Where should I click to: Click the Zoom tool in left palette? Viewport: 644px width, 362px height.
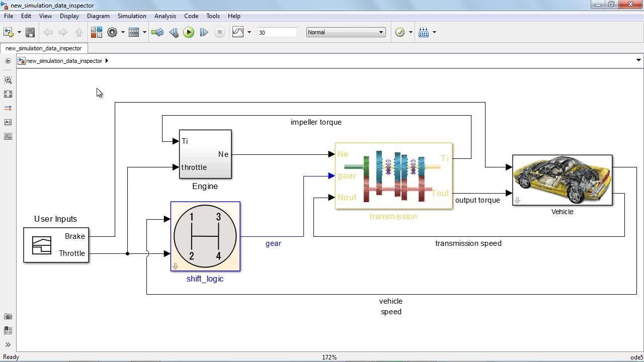pyautogui.click(x=8, y=80)
